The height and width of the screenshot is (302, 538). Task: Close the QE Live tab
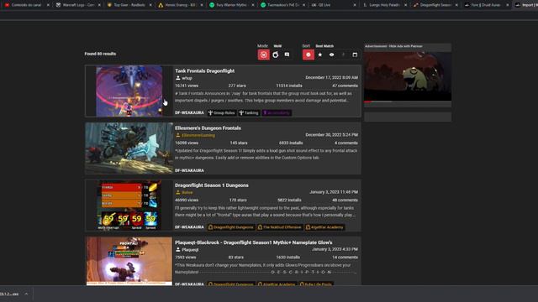tap(355, 5)
